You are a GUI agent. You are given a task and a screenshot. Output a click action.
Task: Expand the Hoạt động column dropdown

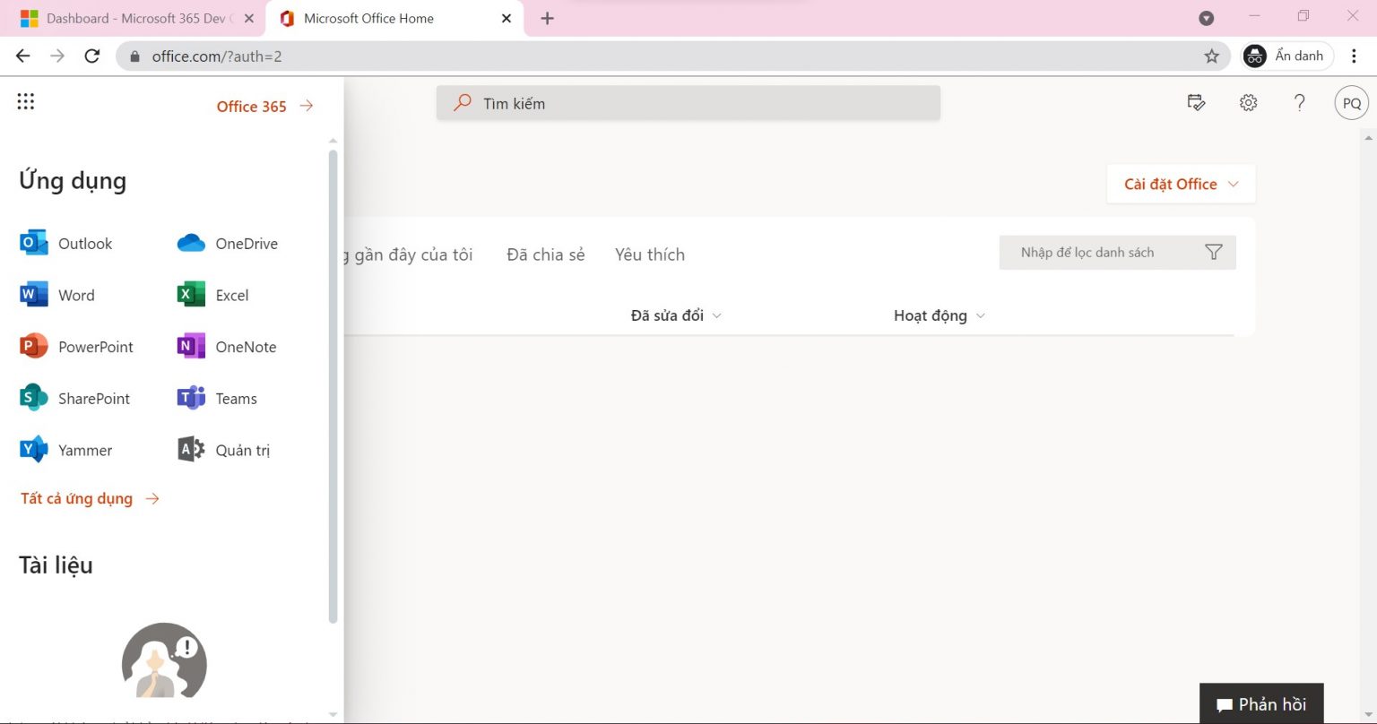(980, 316)
